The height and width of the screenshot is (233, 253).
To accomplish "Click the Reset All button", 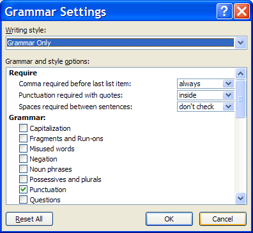I will 29,219.
